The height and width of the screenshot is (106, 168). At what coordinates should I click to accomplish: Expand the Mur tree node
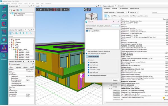point(9,41)
